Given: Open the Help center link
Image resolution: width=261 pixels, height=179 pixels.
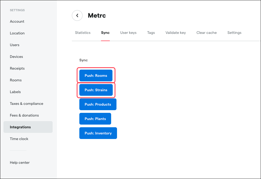Looking at the screenshot, I should (20, 162).
